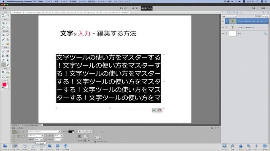
Task: Open the Share dropdown at top right
Action: click(x=265, y=8)
